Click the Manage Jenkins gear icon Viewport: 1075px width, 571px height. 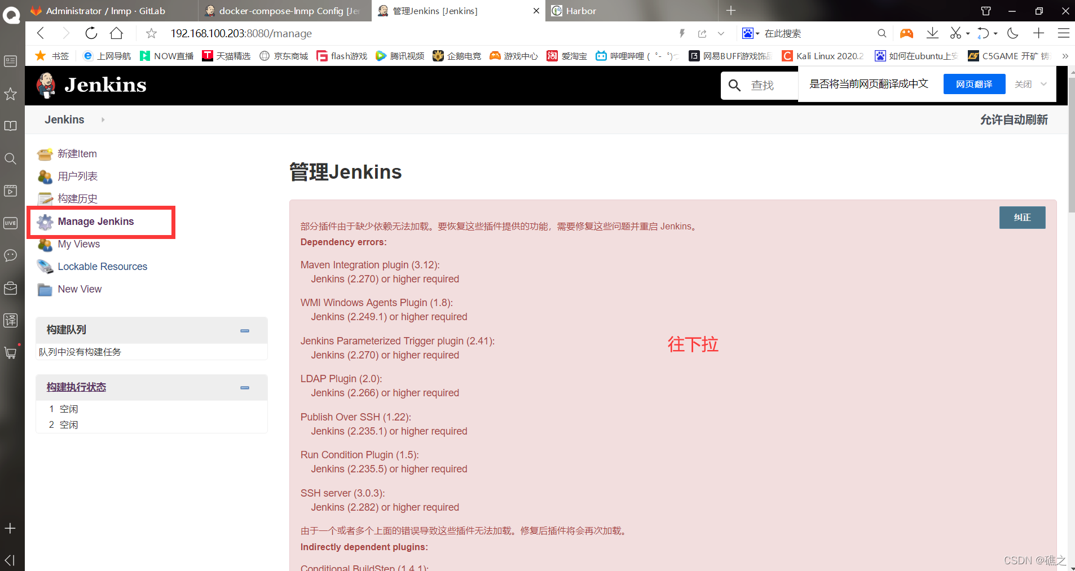45,222
